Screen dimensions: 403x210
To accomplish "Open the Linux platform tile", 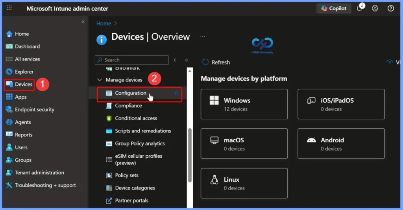I will coord(244,183).
